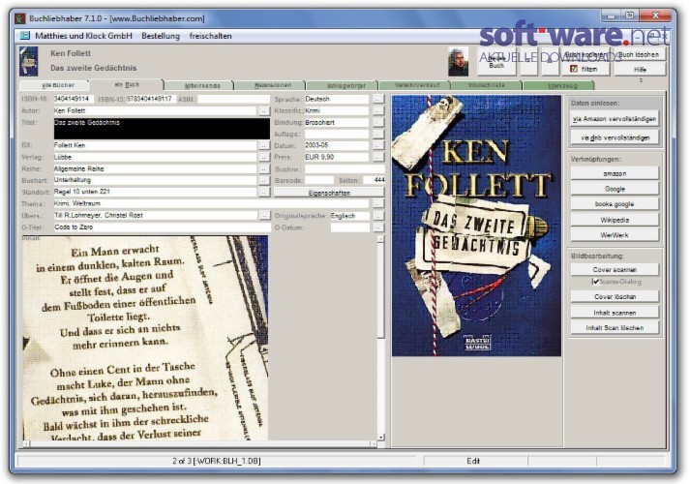
Task: Open selection list for Bindung Broschiert
Action: coord(377,123)
